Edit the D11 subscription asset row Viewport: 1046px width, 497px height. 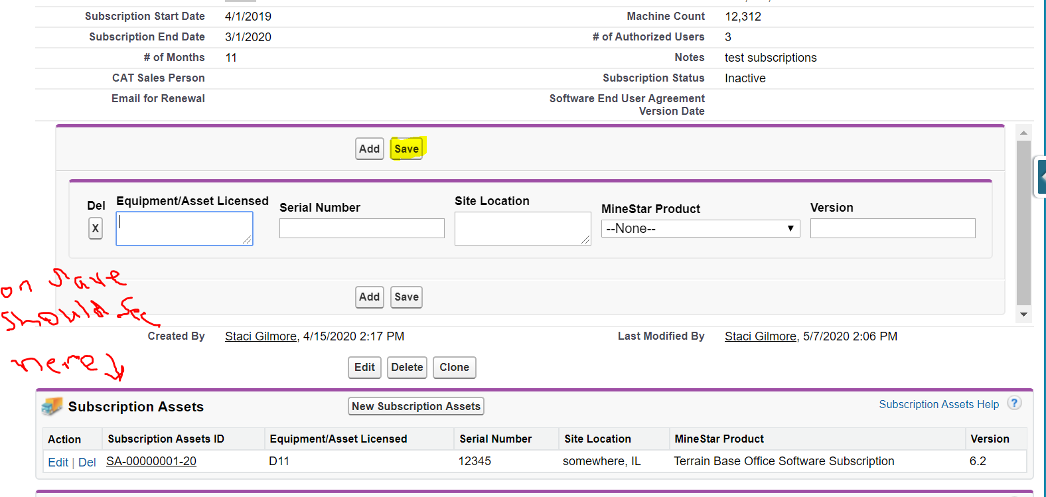point(58,462)
